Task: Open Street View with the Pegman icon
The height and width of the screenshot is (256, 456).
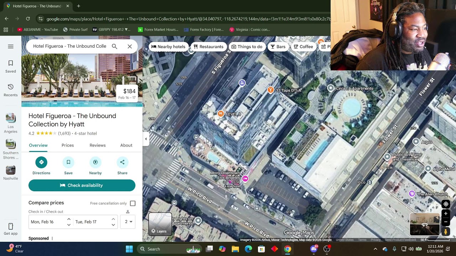Action: pos(446,231)
